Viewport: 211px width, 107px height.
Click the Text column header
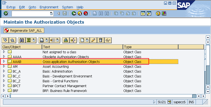[83, 47]
